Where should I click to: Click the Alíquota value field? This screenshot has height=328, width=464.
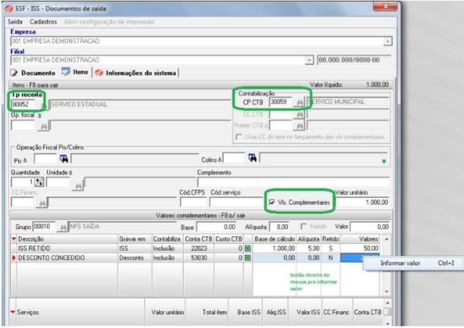click(280, 227)
